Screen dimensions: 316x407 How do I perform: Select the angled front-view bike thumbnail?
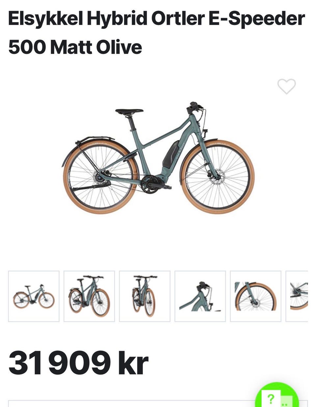(x=89, y=296)
